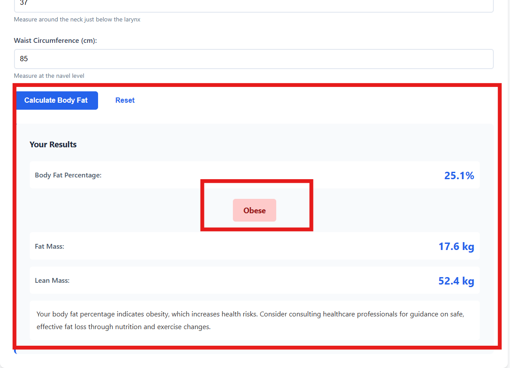Click the Waist Circumference (cm) label

coord(55,41)
